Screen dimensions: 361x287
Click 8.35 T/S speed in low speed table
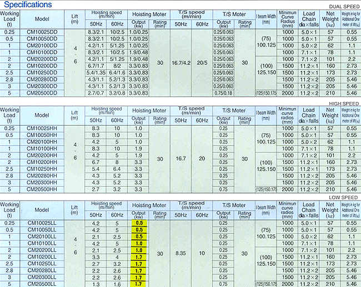[180, 253]
